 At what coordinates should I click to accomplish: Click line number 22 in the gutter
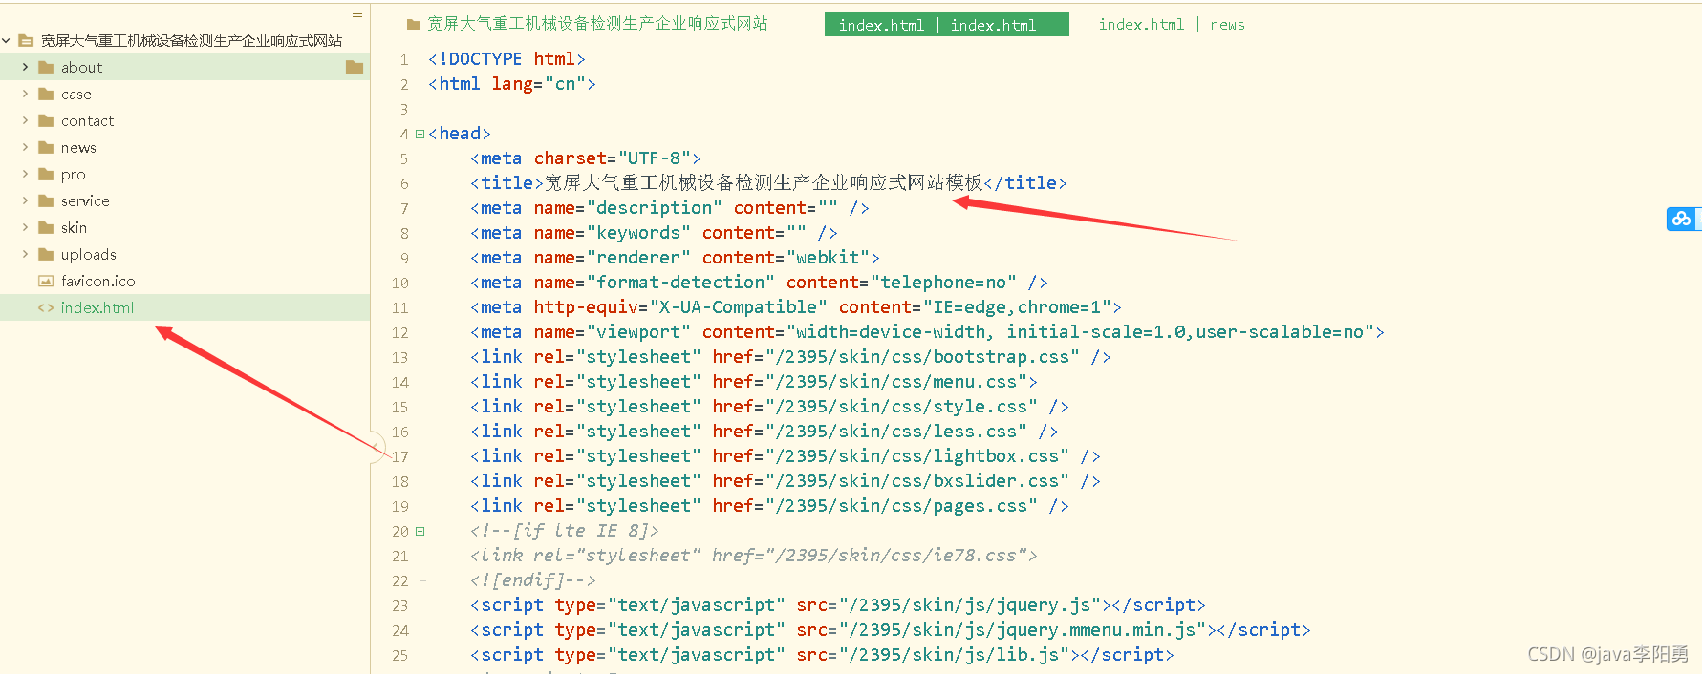pyautogui.click(x=399, y=581)
